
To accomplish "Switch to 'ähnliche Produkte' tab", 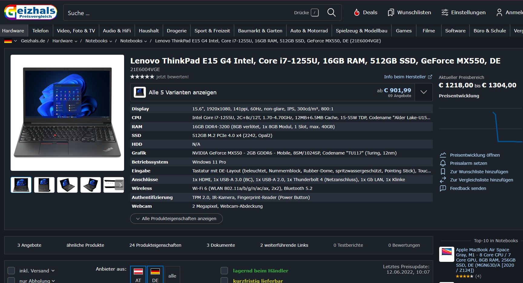I will click(x=85, y=245).
